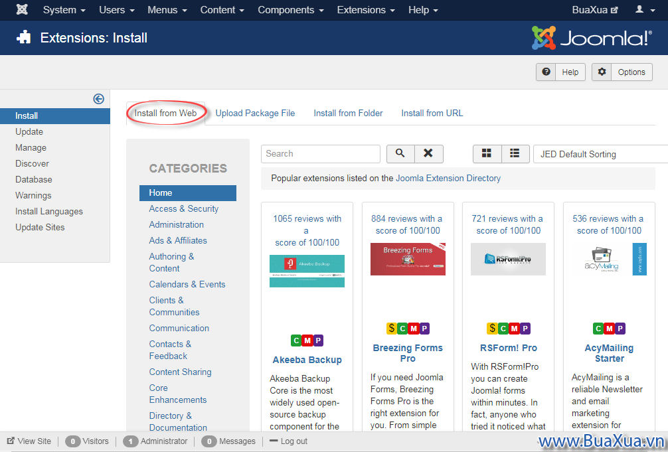This screenshot has width=668, height=452.
Task: Click the P badge under AcyMailing Starter
Action: point(620,329)
